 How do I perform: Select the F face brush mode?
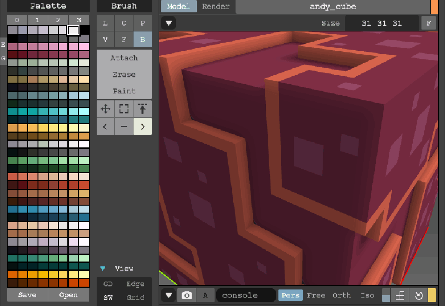[124, 39]
